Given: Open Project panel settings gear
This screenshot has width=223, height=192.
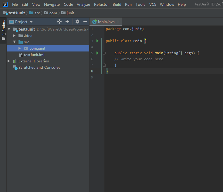Looking at the screenshot, I should coord(77,22).
